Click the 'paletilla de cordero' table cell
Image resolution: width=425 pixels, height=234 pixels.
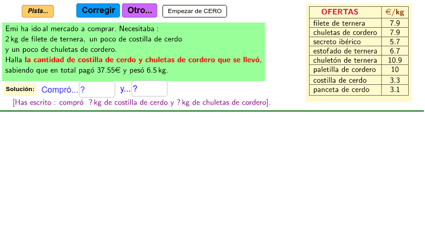[x=345, y=70]
